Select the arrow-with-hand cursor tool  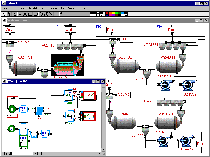(x=20, y=14)
